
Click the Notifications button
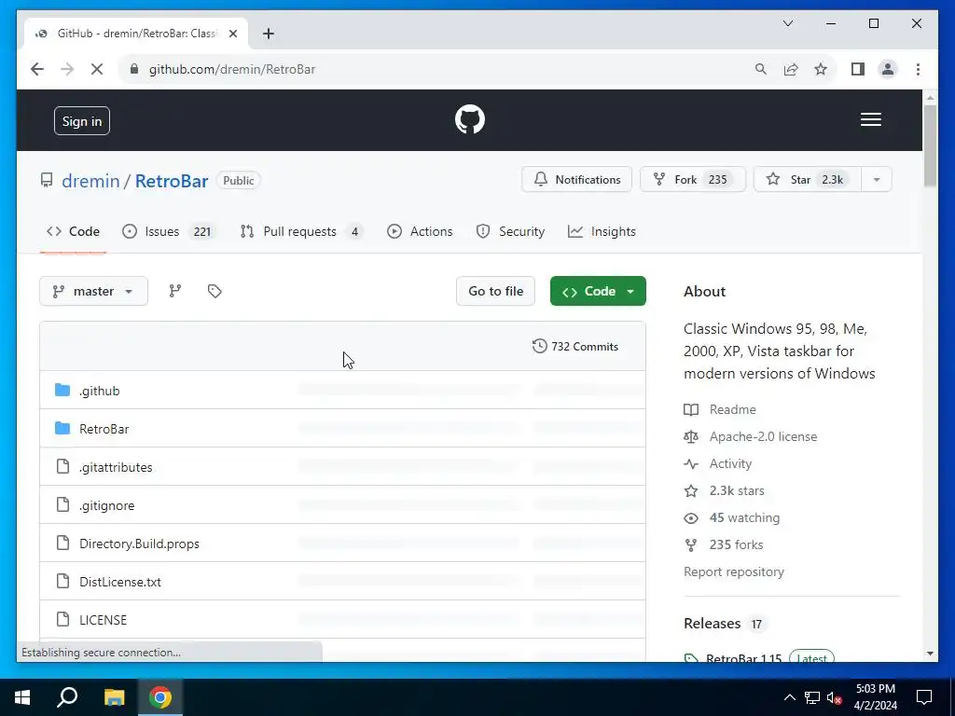pos(576,180)
